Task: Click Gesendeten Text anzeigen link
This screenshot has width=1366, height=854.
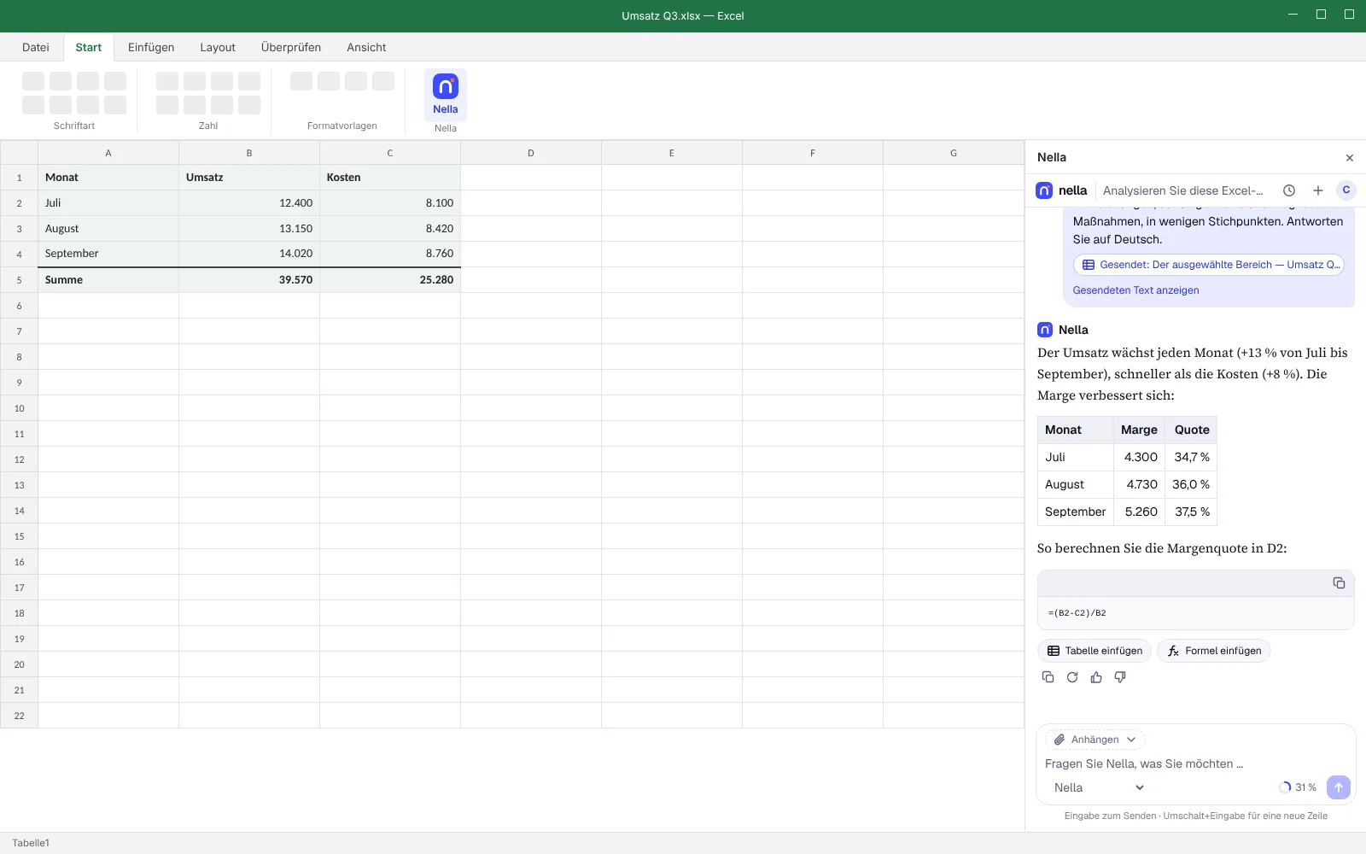Action: click(x=1135, y=290)
